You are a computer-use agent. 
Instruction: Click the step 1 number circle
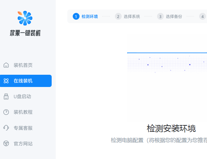click(76, 16)
